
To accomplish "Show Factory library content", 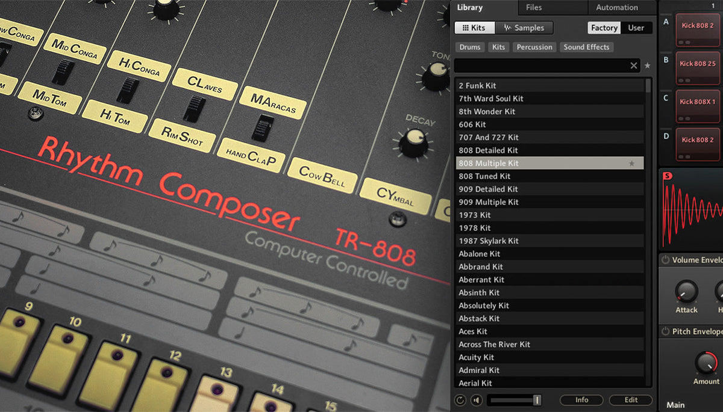I will coord(604,28).
